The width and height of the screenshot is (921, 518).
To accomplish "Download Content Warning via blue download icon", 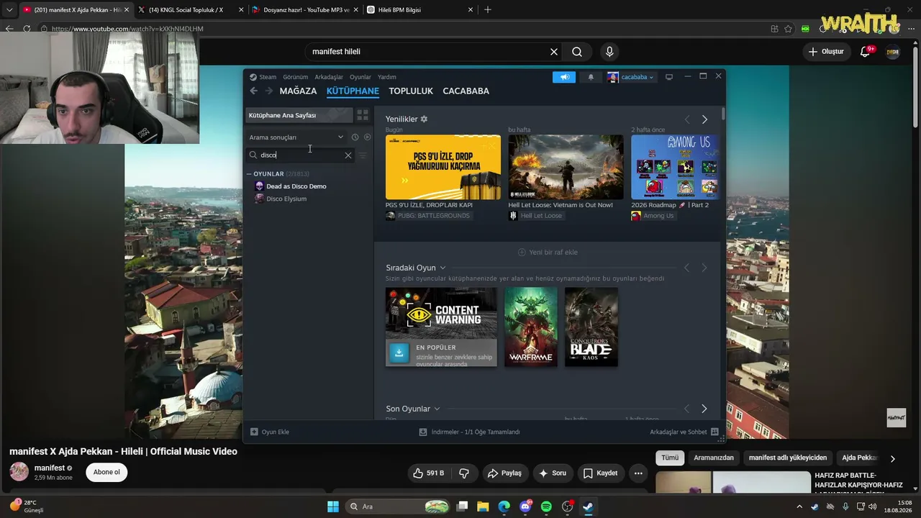I will pos(399,353).
